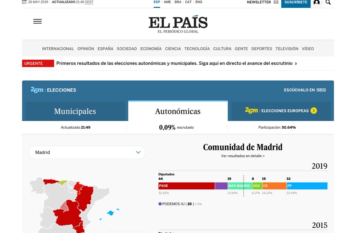Click the Escúchalo en SER link text
This screenshot has width=356, height=233.
(x=300, y=90)
